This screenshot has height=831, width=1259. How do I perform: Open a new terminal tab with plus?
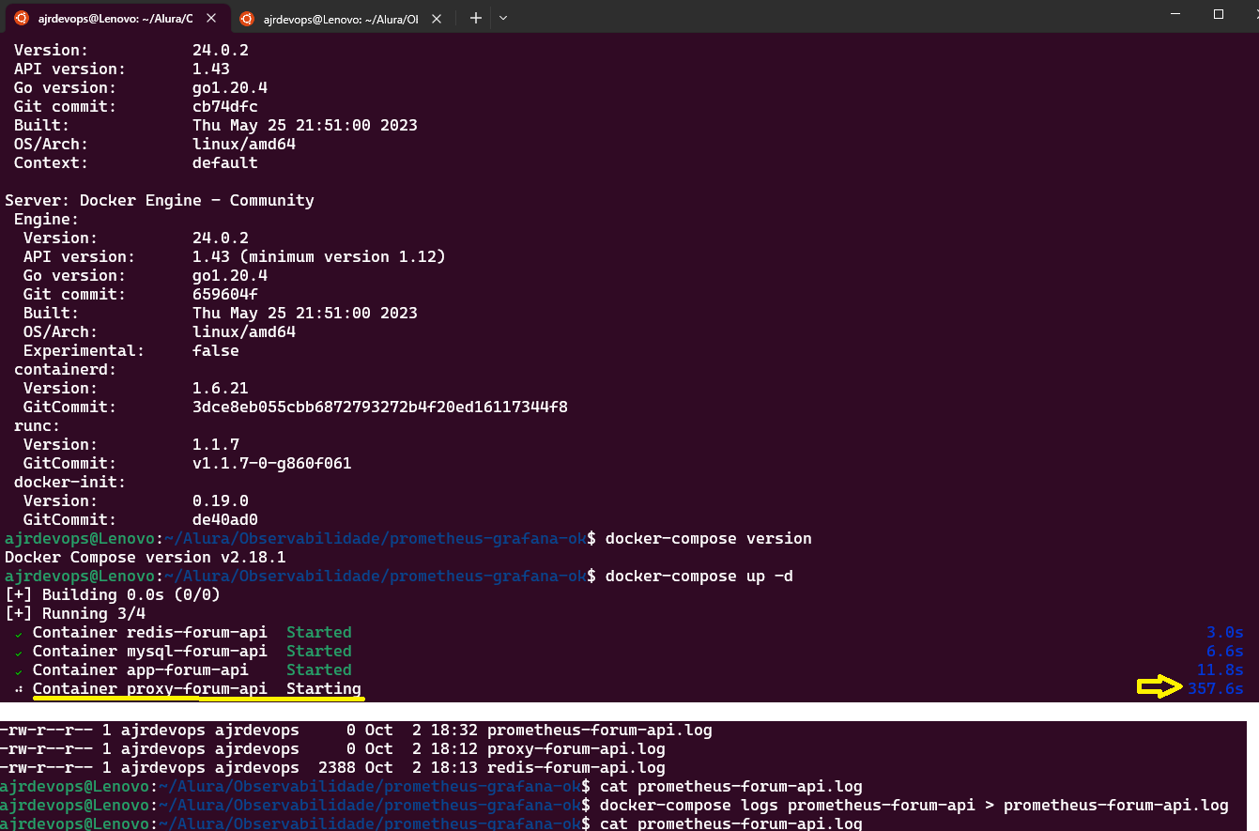click(x=476, y=18)
